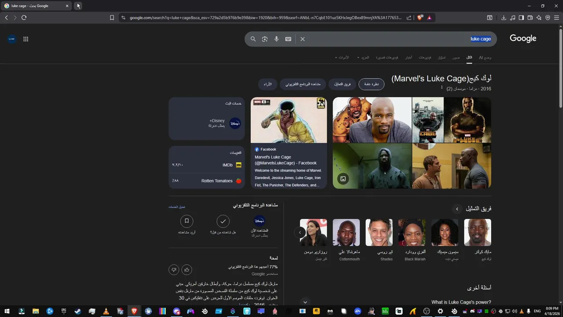Mark show as already watched checkmark

coord(223,221)
